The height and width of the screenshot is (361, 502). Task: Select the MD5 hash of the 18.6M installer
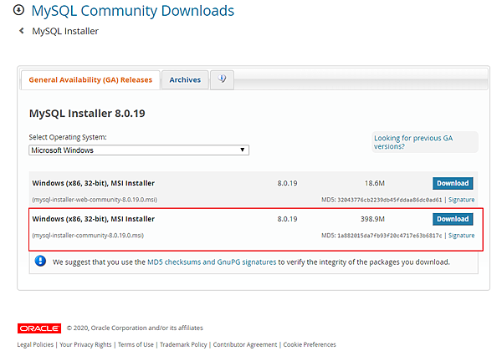point(390,200)
